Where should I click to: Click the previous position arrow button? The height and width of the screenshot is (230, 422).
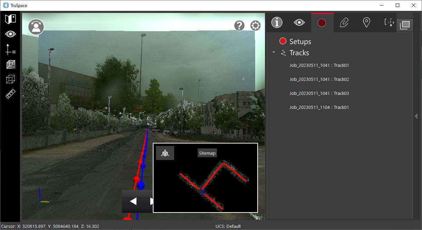point(133,201)
